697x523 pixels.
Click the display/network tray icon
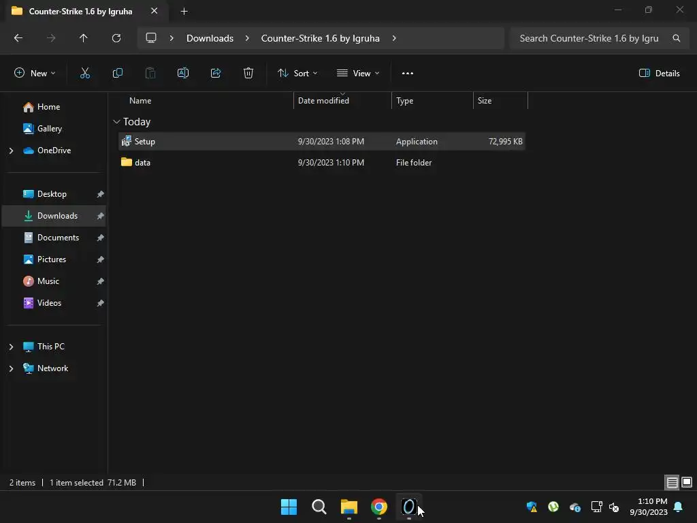click(596, 507)
